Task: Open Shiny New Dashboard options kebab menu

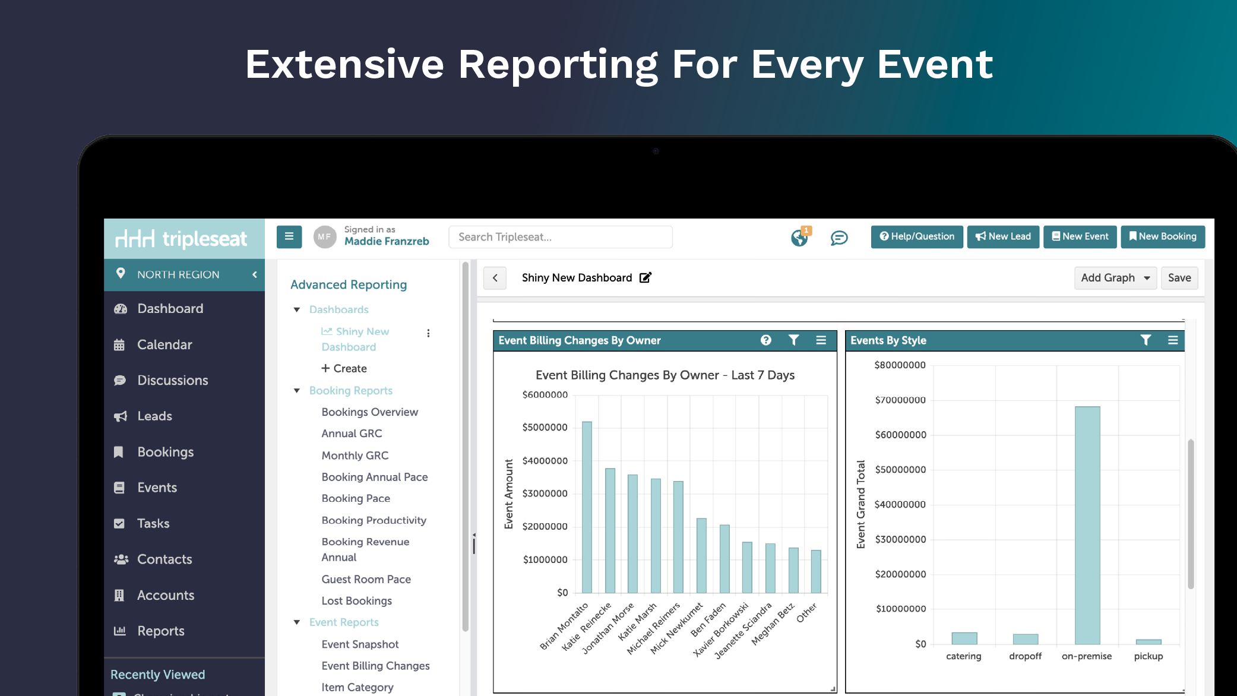Action: pyautogui.click(x=428, y=333)
